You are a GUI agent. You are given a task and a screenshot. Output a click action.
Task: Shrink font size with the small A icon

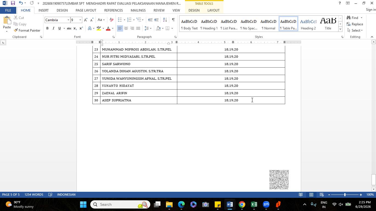pos(92,20)
